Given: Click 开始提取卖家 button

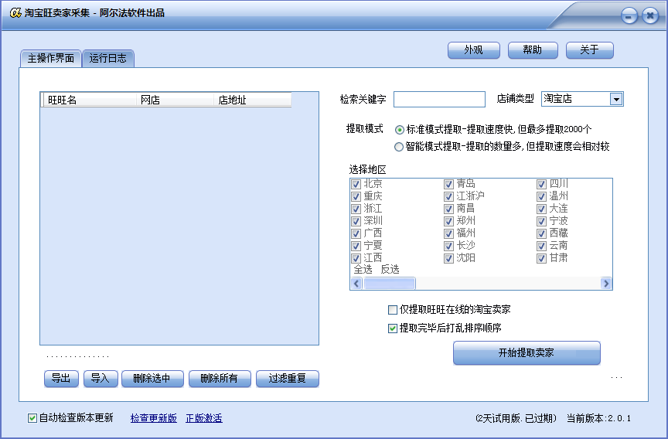Looking at the screenshot, I should [527, 353].
